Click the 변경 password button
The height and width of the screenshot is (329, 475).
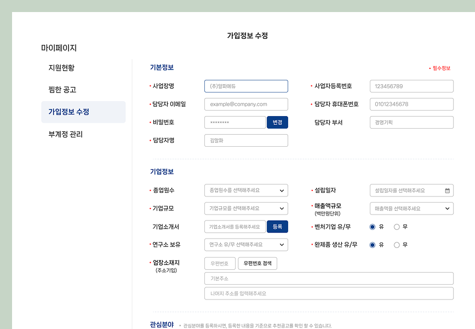click(x=277, y=123)
